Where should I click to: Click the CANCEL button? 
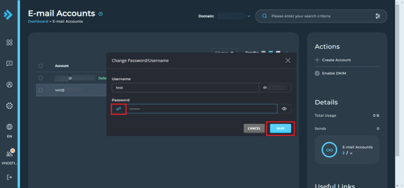(254, 128)
